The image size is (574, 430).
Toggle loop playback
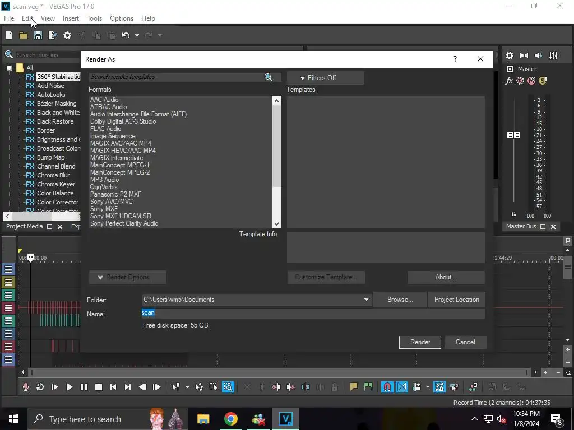pos(40,387)
